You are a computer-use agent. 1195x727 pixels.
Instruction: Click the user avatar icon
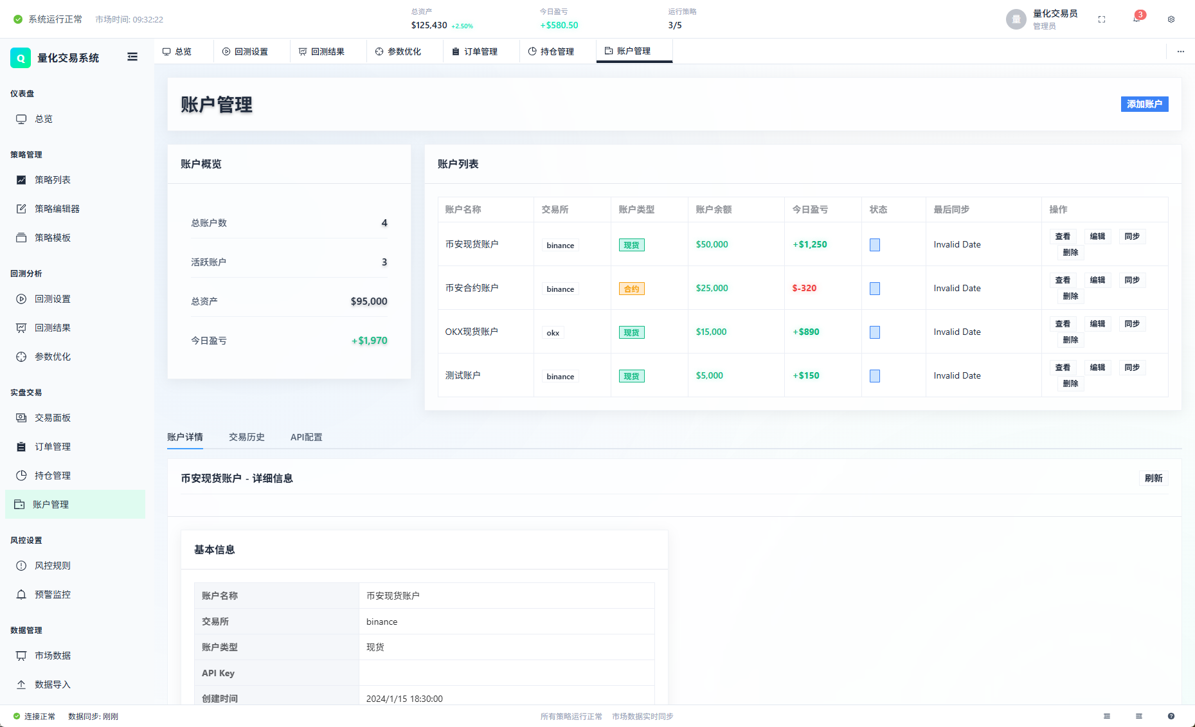pos(1016,19)
